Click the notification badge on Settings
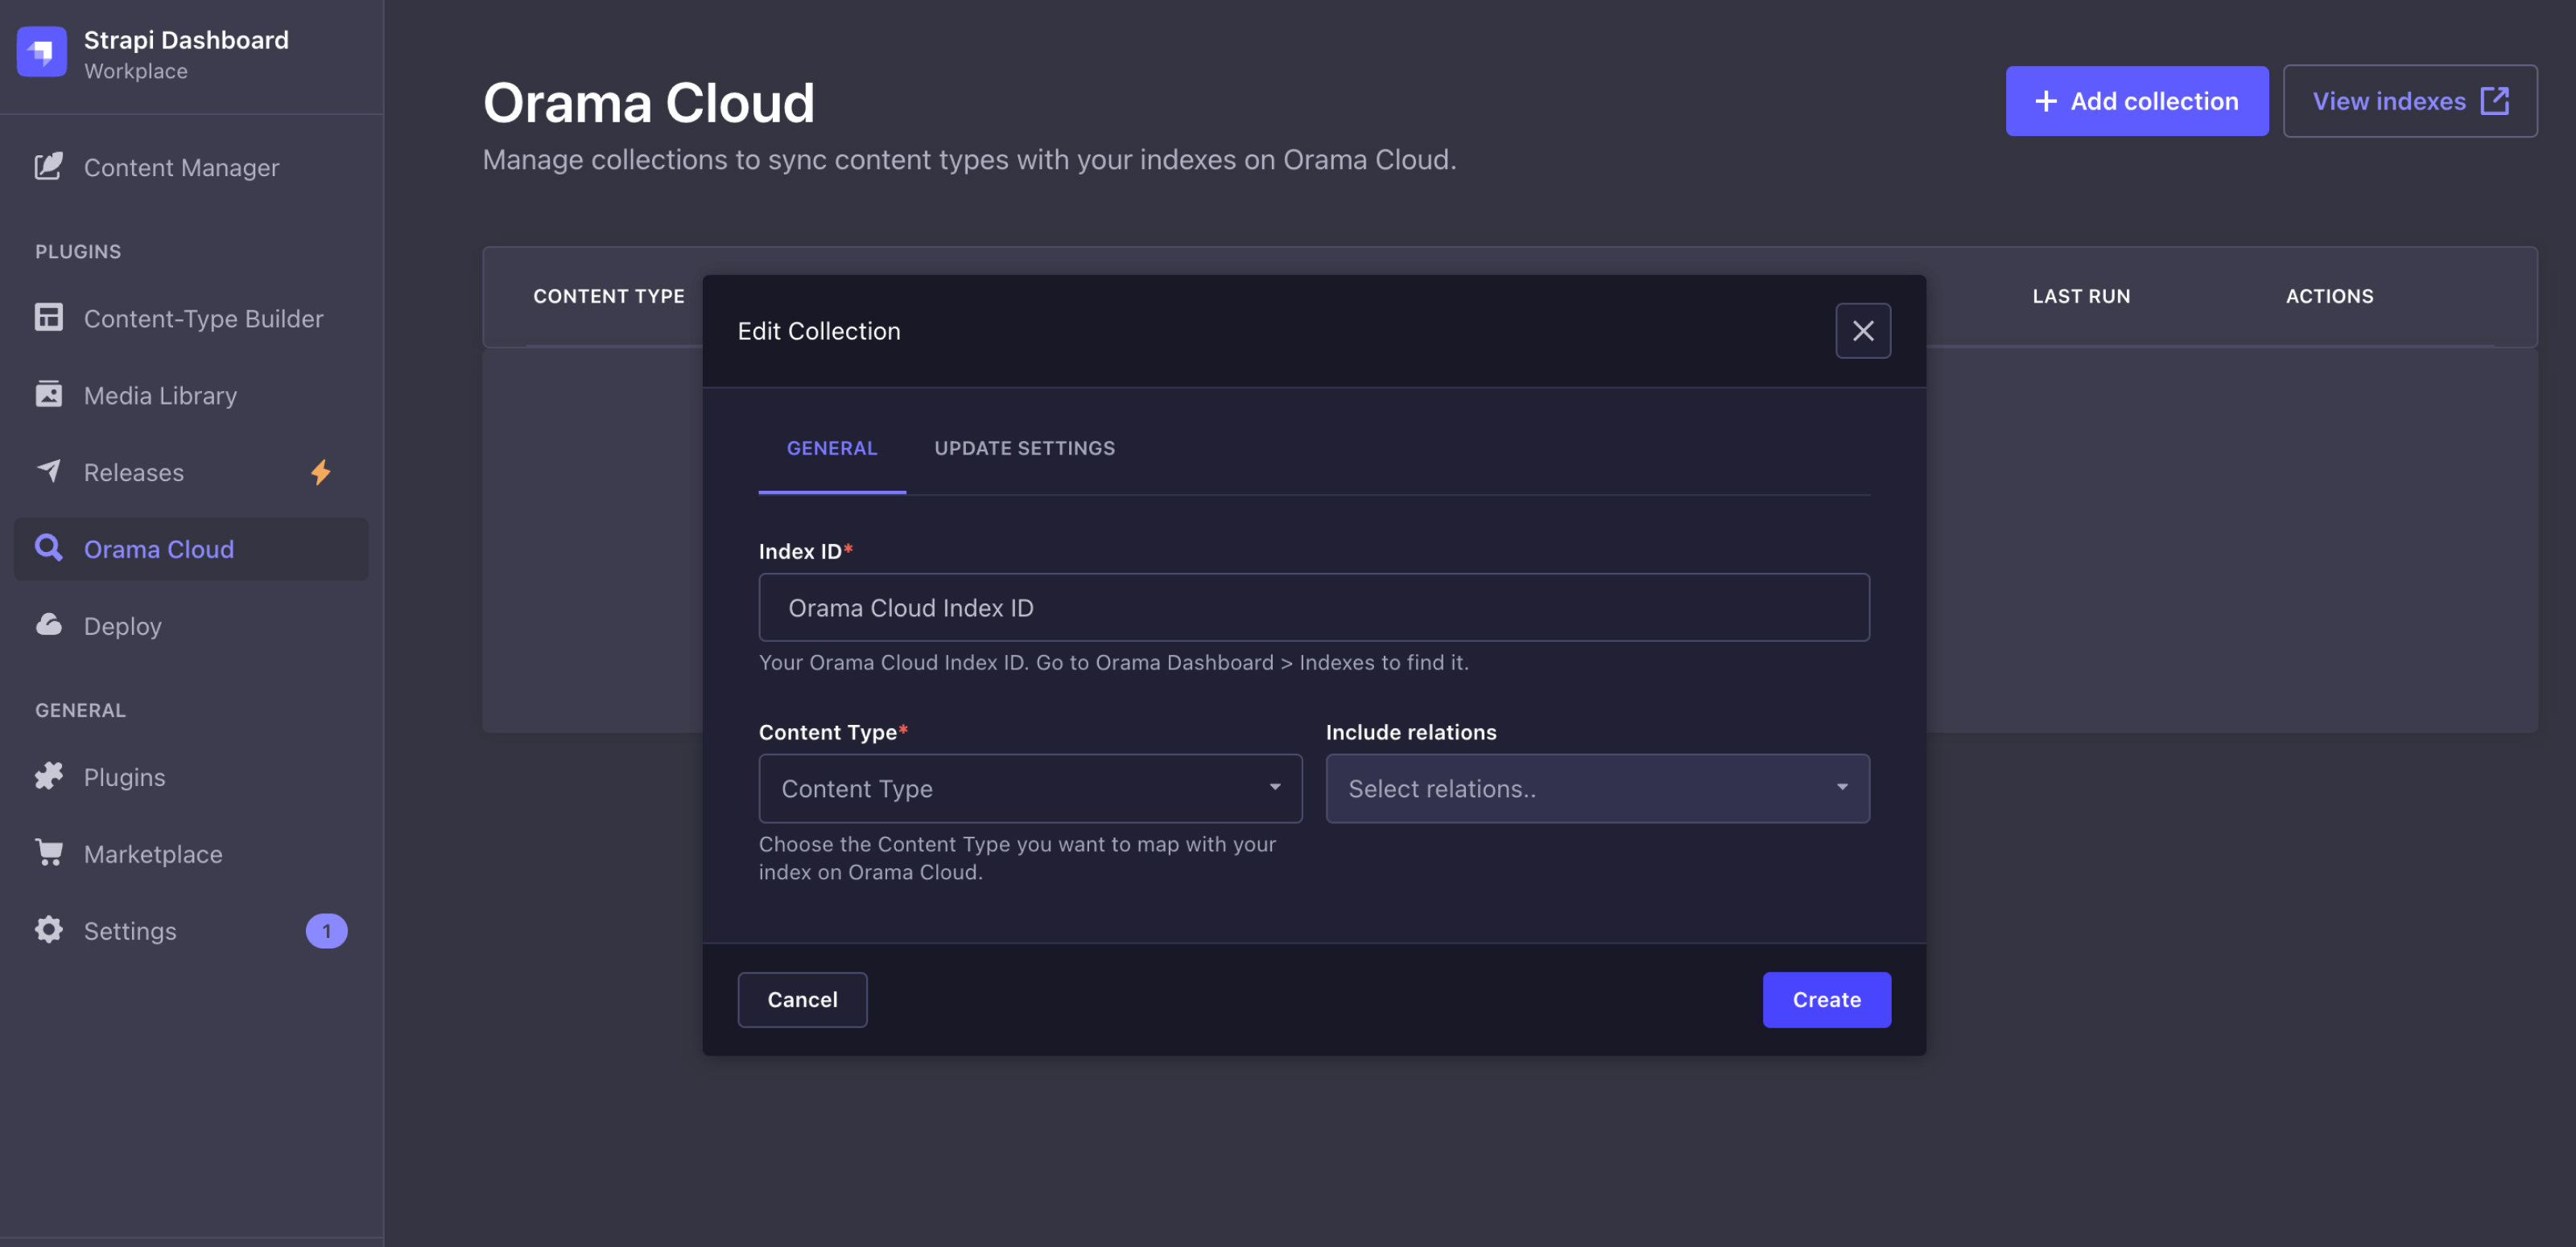This screenshot has width=2576, height=1247. coord(326,930)
